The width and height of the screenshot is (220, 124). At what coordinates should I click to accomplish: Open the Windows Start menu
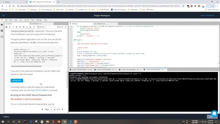(3, 122)
